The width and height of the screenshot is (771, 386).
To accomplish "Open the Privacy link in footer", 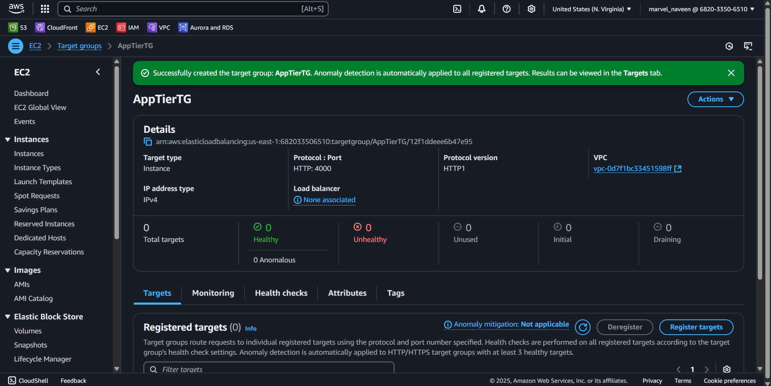I will click(x=652, y=380).
